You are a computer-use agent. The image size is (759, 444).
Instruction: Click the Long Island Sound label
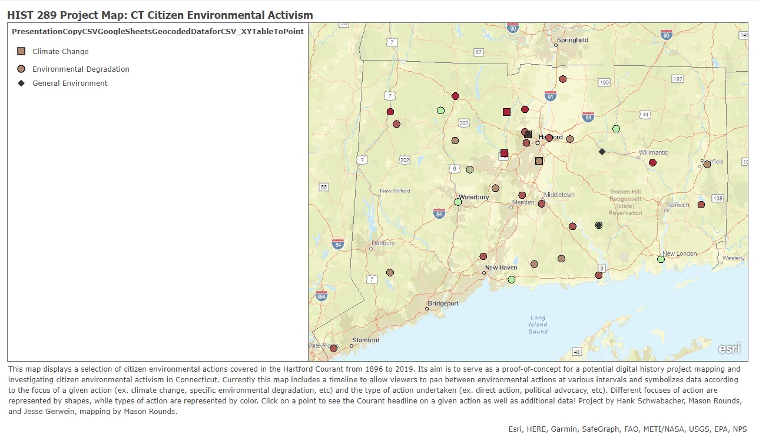tap(538, 325)
